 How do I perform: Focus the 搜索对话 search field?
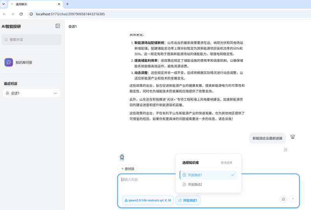pos(31,40)
